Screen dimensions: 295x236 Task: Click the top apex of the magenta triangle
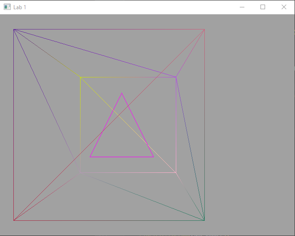point(121,94)
